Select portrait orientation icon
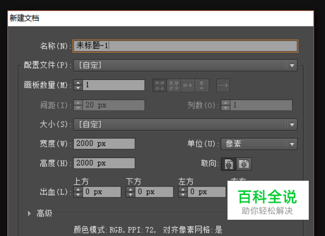Viewport: 325px width, 236px height. 229,164
